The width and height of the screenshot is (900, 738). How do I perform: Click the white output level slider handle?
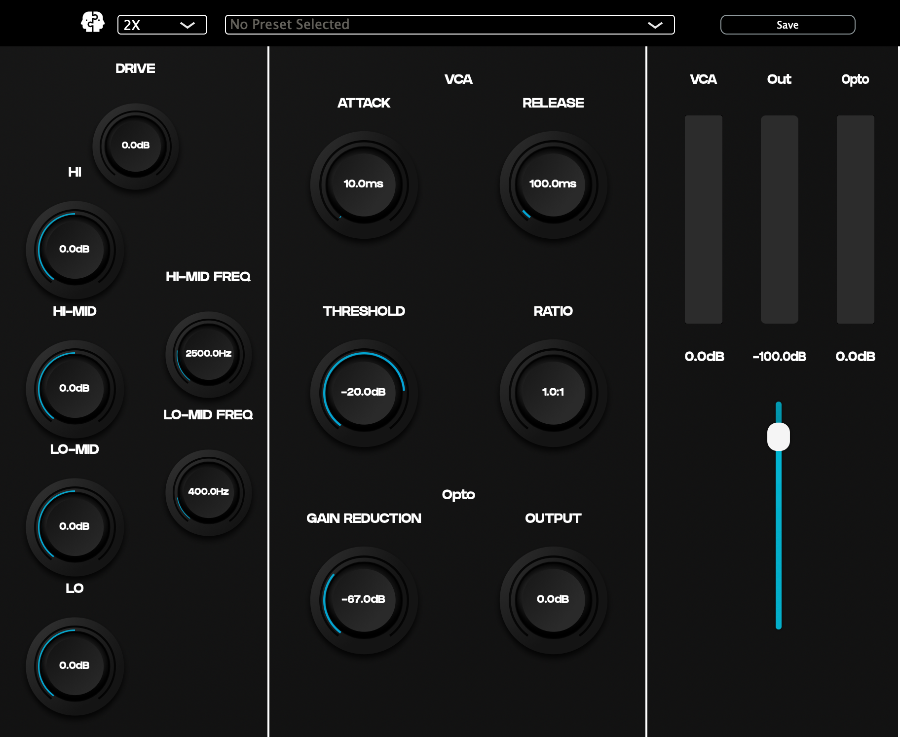point(779,437)
